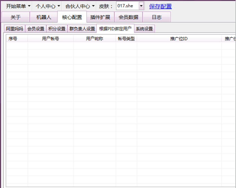
Task: Click the 保存配置 link
Action: pyautogui.click(x=160, y=6)
